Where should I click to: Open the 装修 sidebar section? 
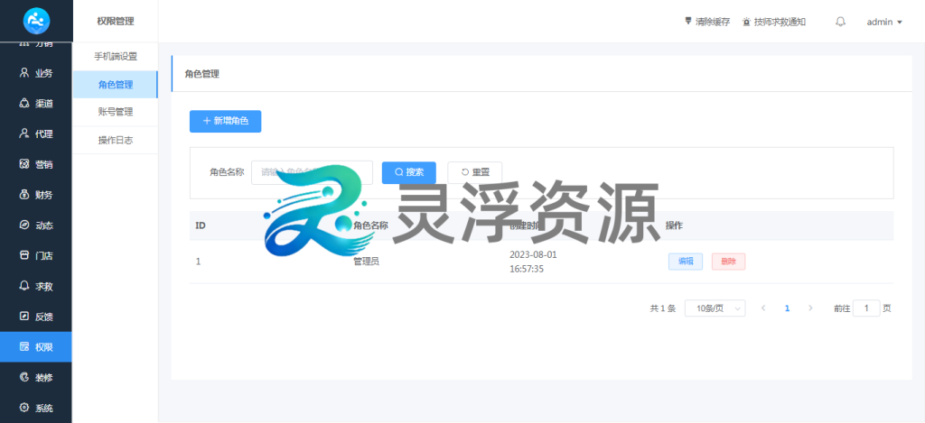click(x=36, y=377)
